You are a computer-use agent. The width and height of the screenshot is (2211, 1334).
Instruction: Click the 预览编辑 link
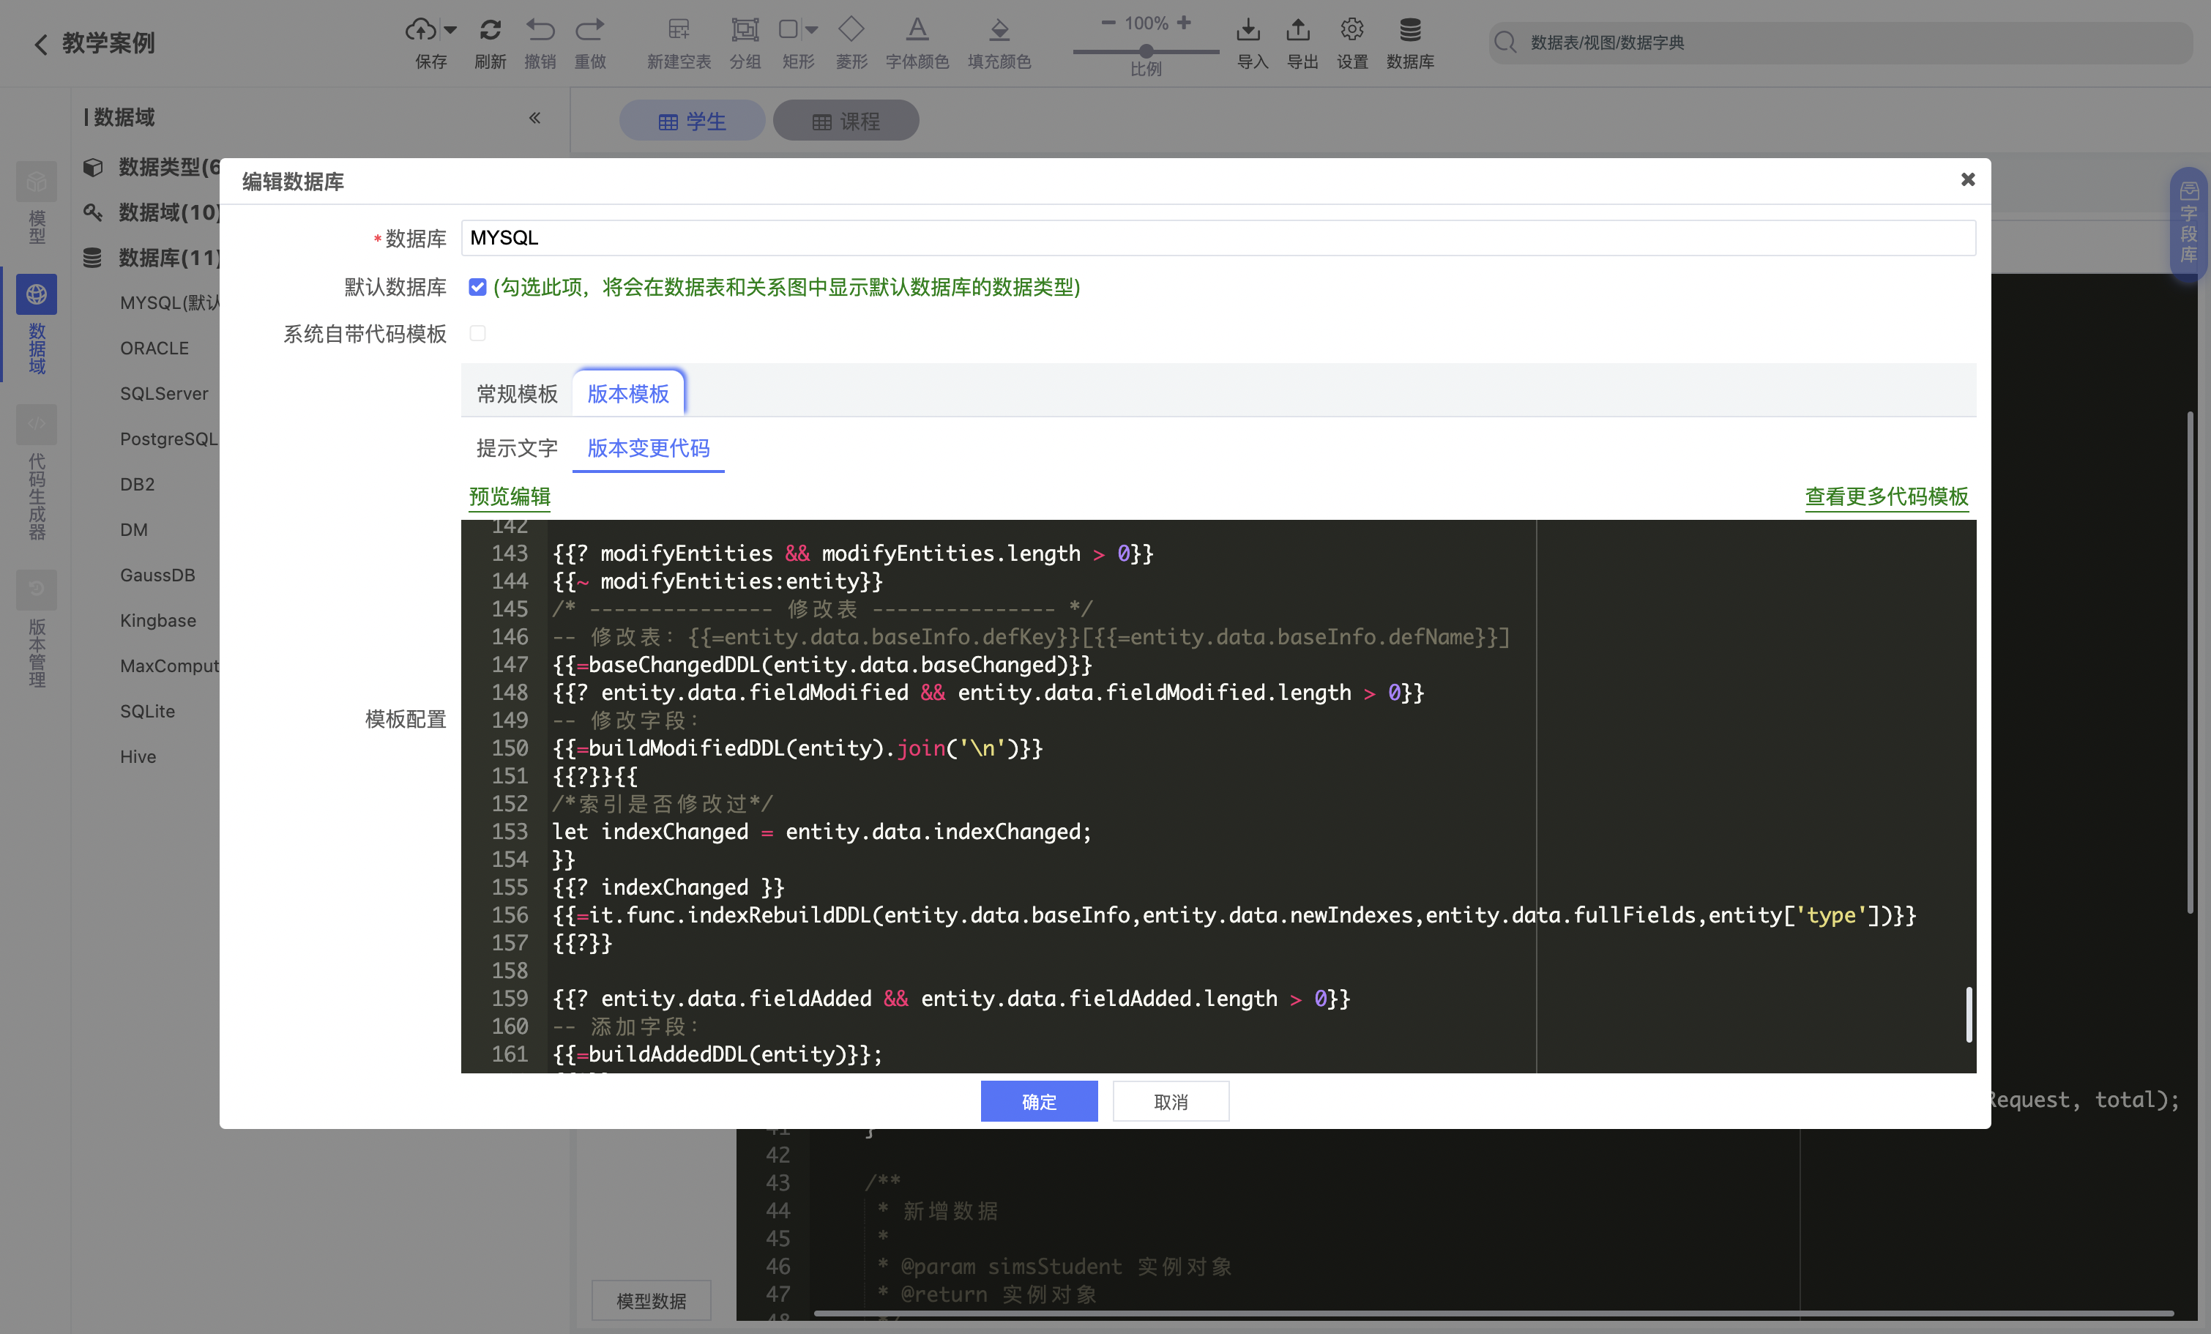pos(510,496)
